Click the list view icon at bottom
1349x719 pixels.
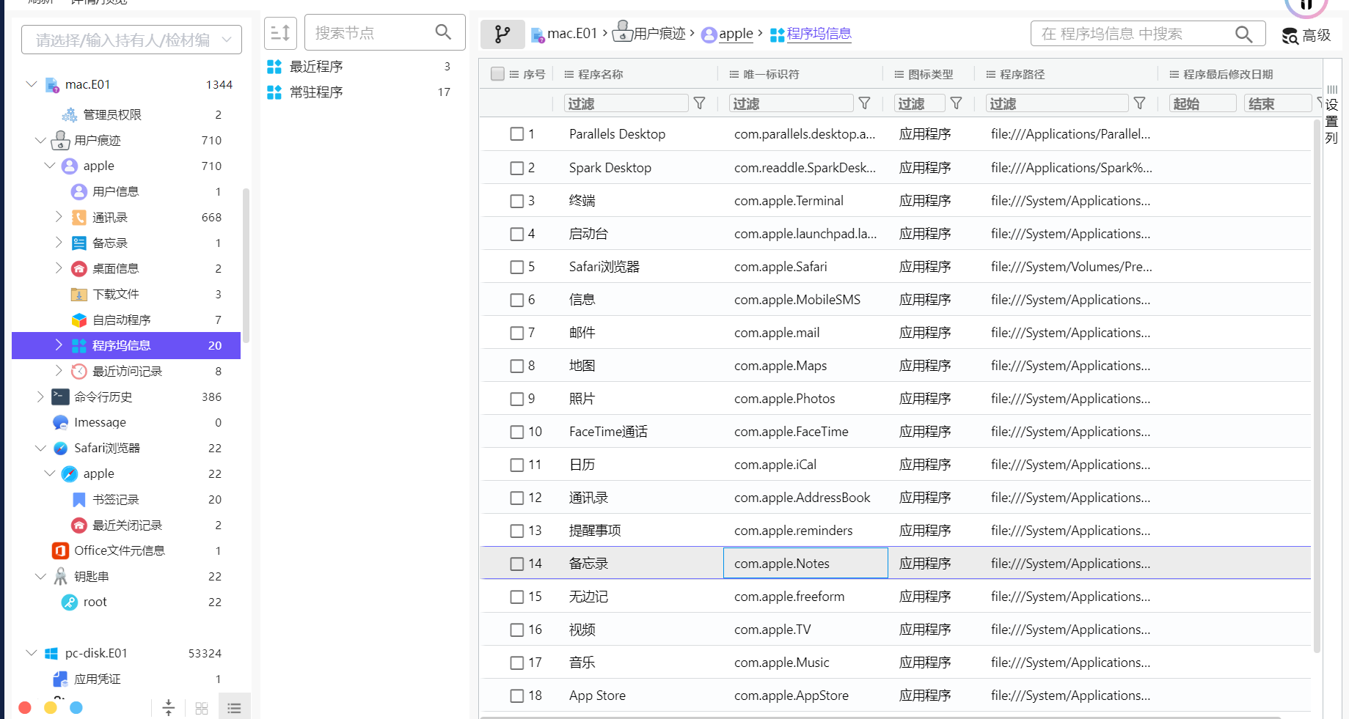pos(234,708)
